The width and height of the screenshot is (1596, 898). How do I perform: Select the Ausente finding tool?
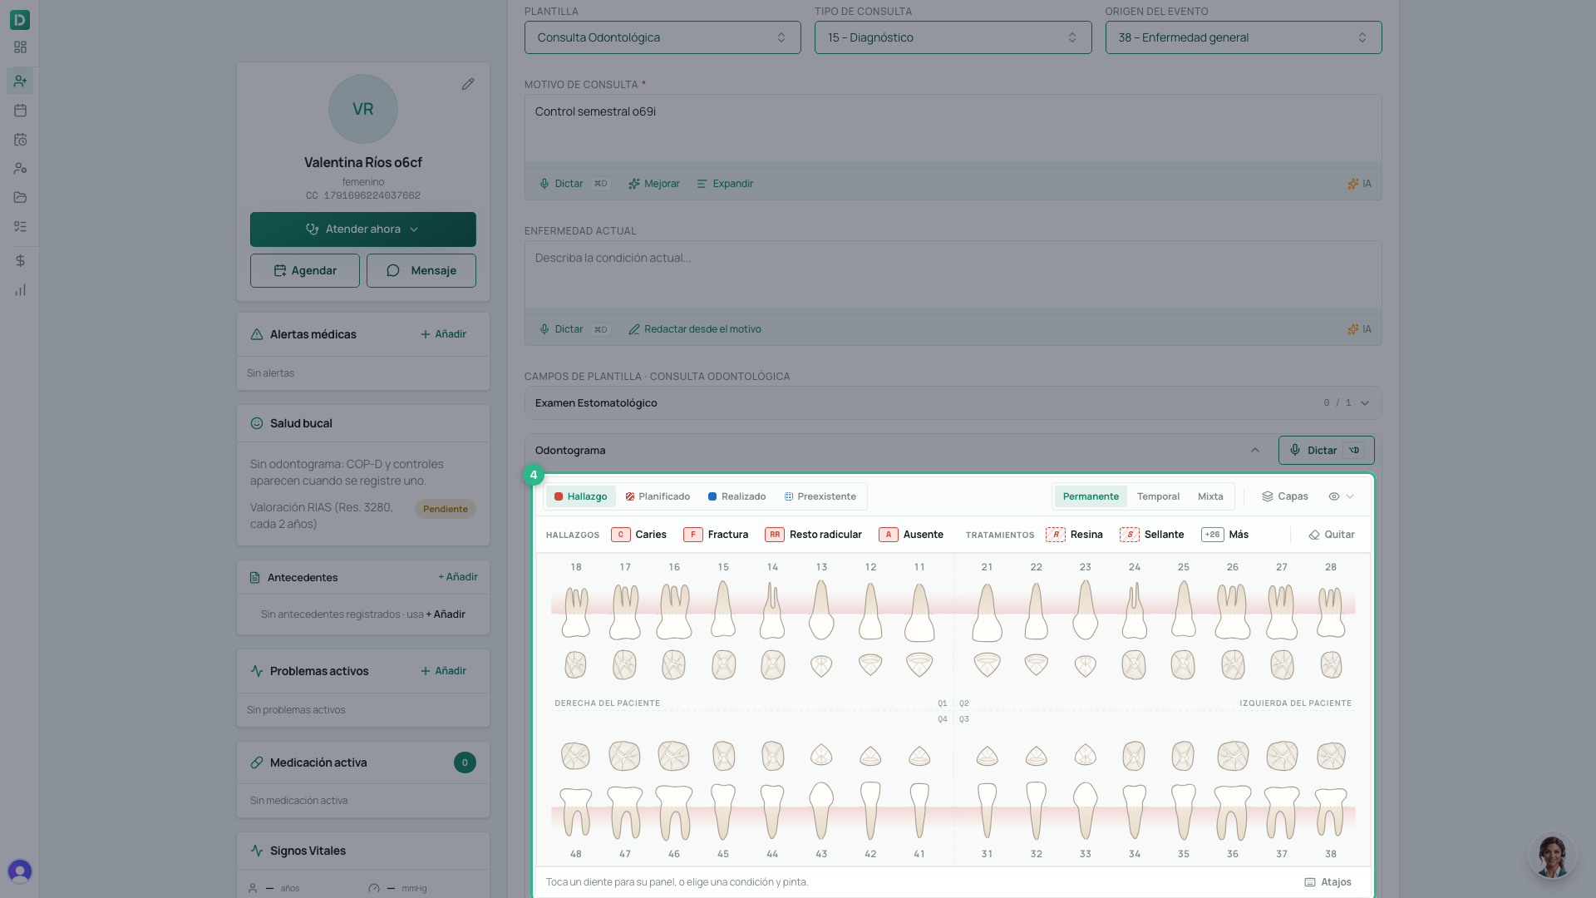911,535
